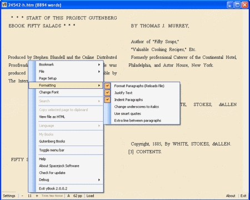
Task: Click Exit in the bottom bar
Action: tap(243, 196)
